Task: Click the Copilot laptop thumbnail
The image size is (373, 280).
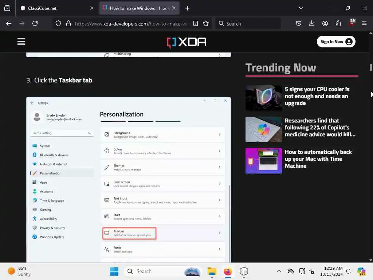Action: coord(264,129)
